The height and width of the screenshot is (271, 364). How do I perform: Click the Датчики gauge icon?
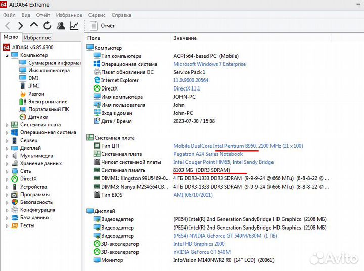[23, 117]
